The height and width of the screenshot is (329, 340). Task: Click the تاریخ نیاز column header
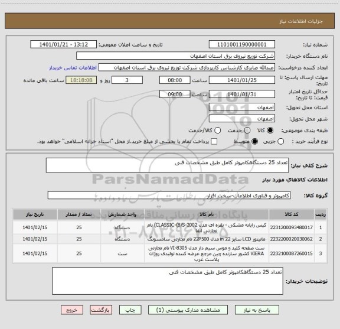[x=35, y=214]
